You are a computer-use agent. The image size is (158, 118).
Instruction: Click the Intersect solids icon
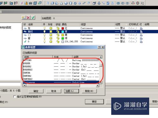[127, 3]
